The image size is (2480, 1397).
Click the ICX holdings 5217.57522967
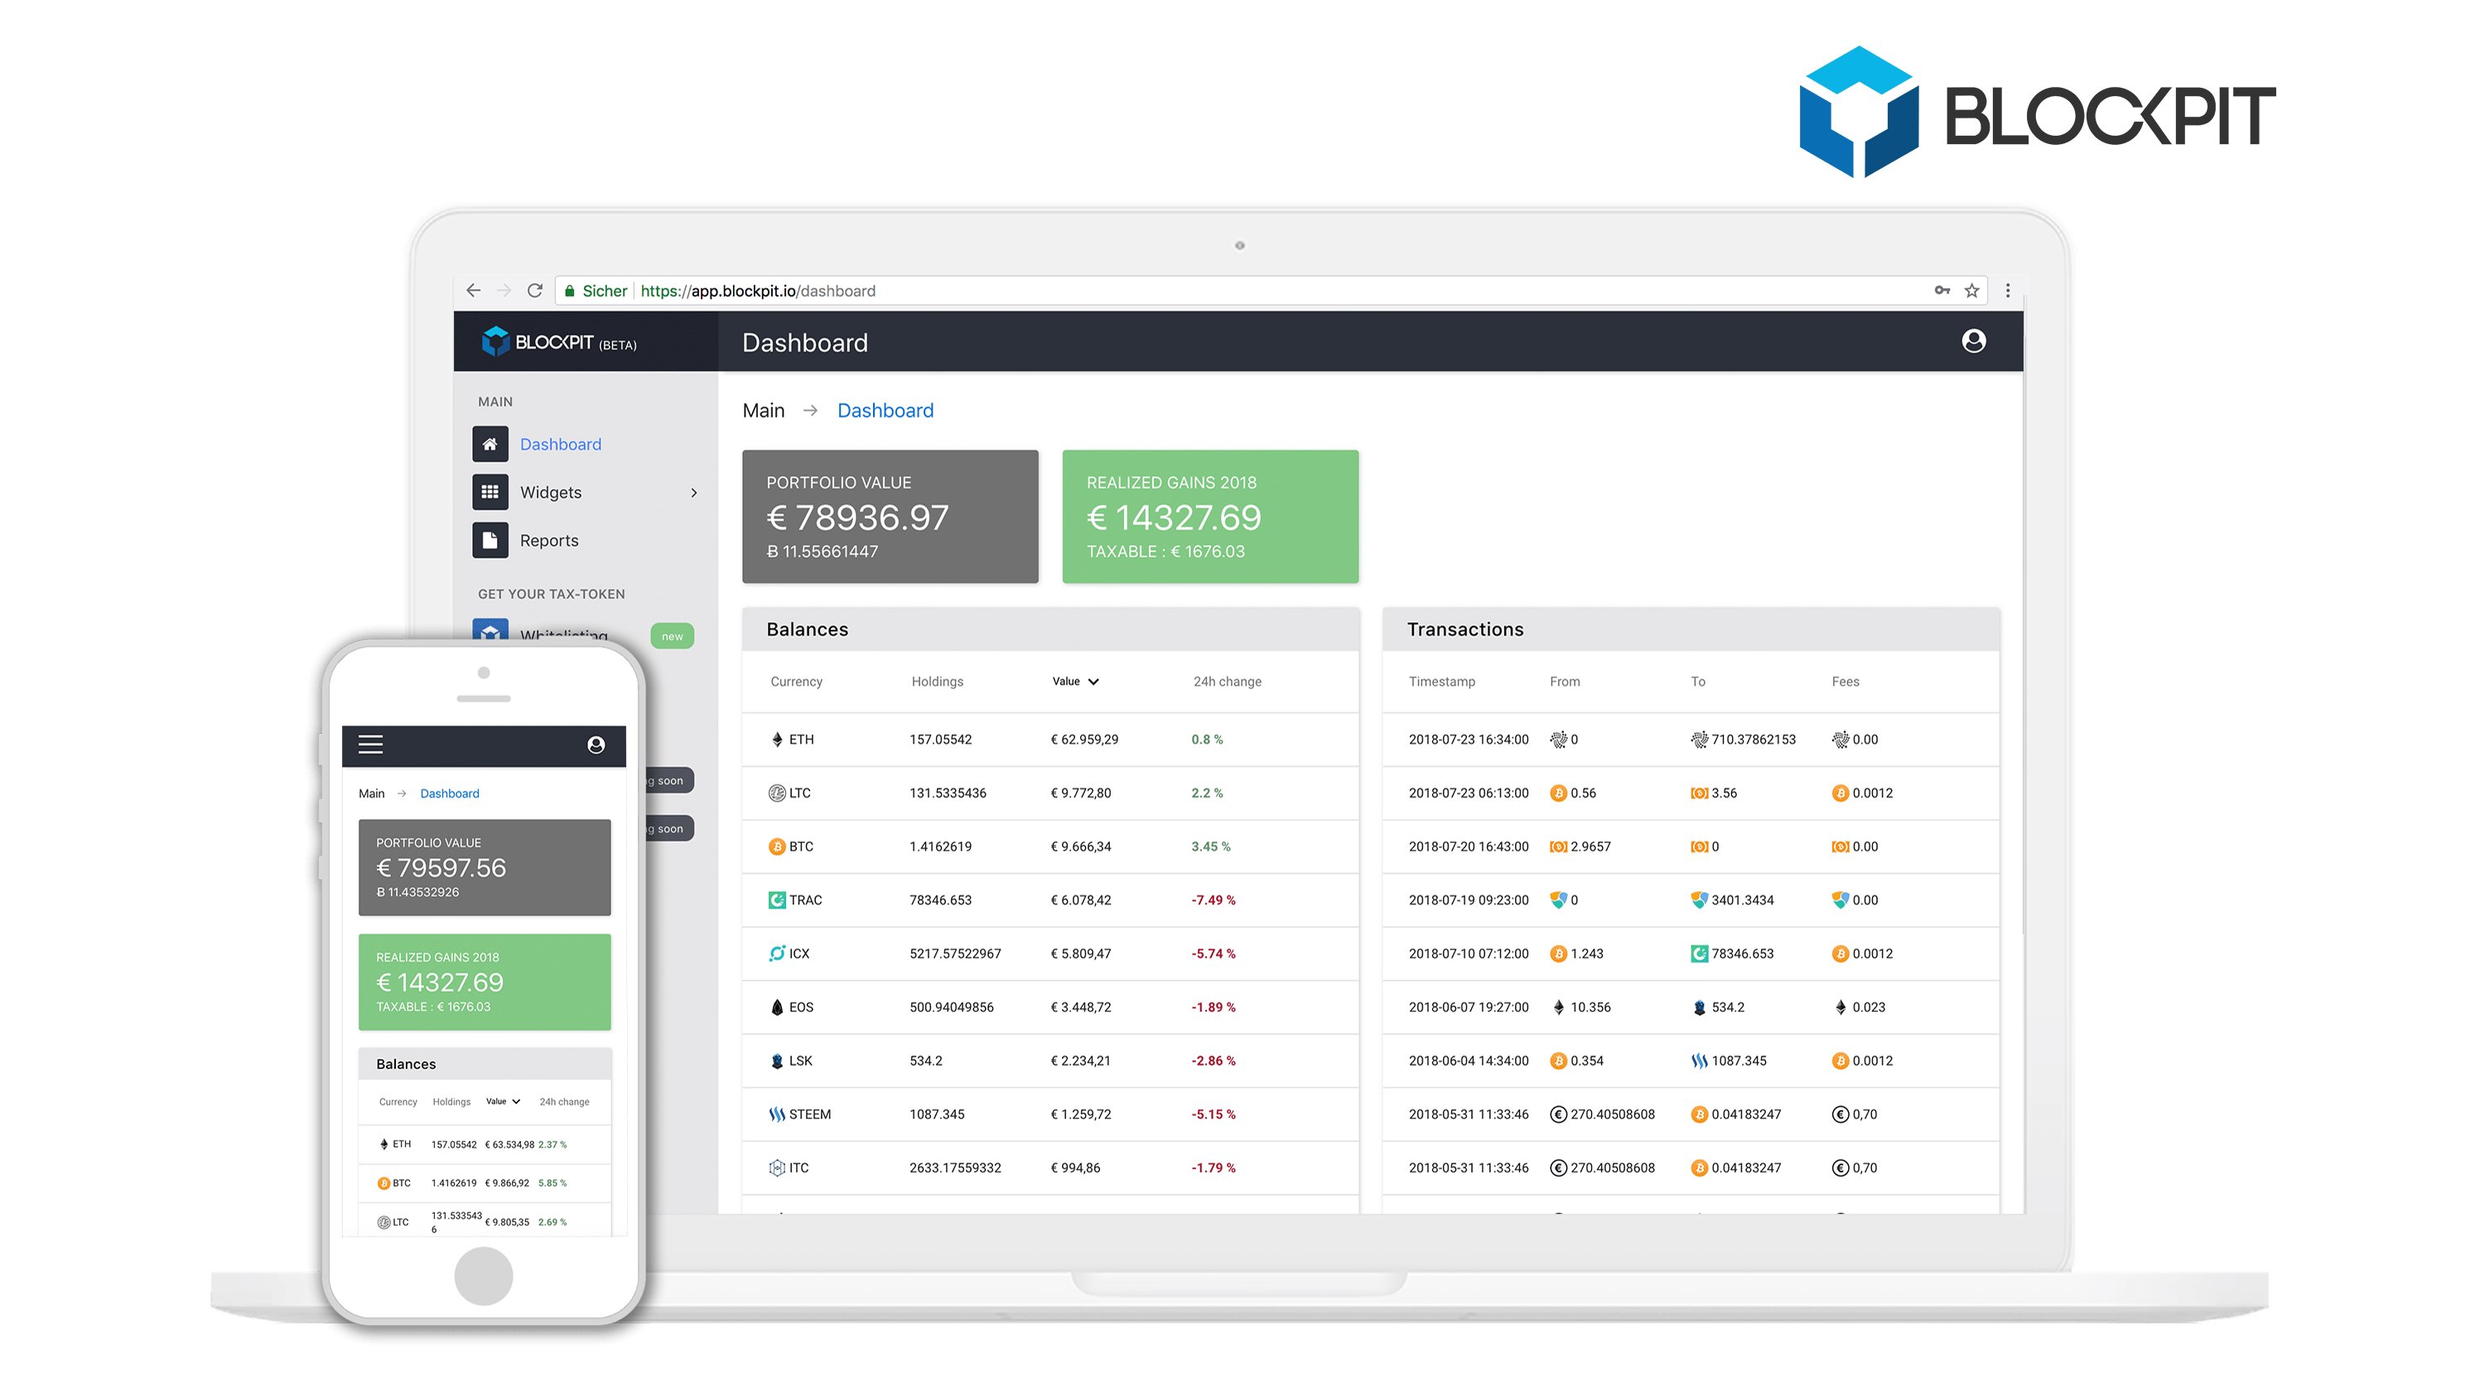955,953
